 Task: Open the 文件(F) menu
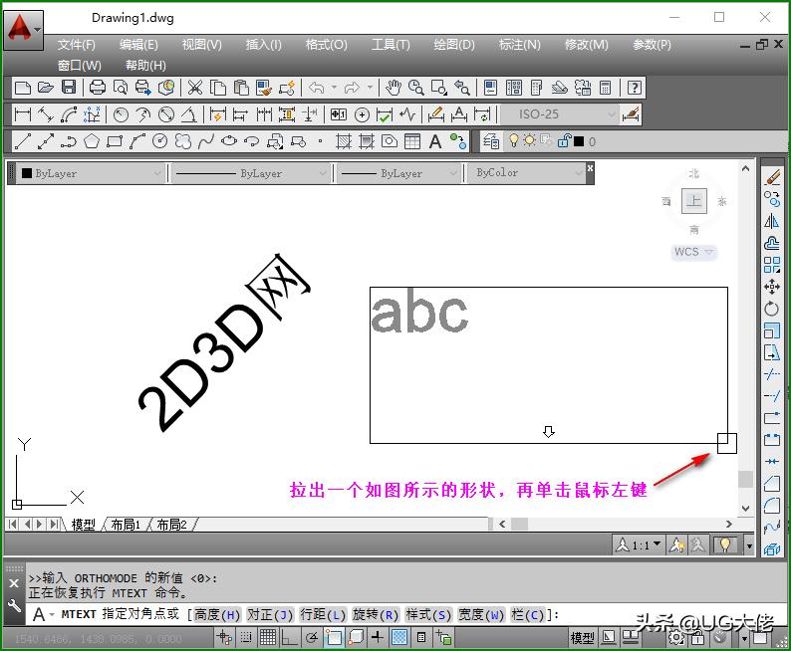76,45
